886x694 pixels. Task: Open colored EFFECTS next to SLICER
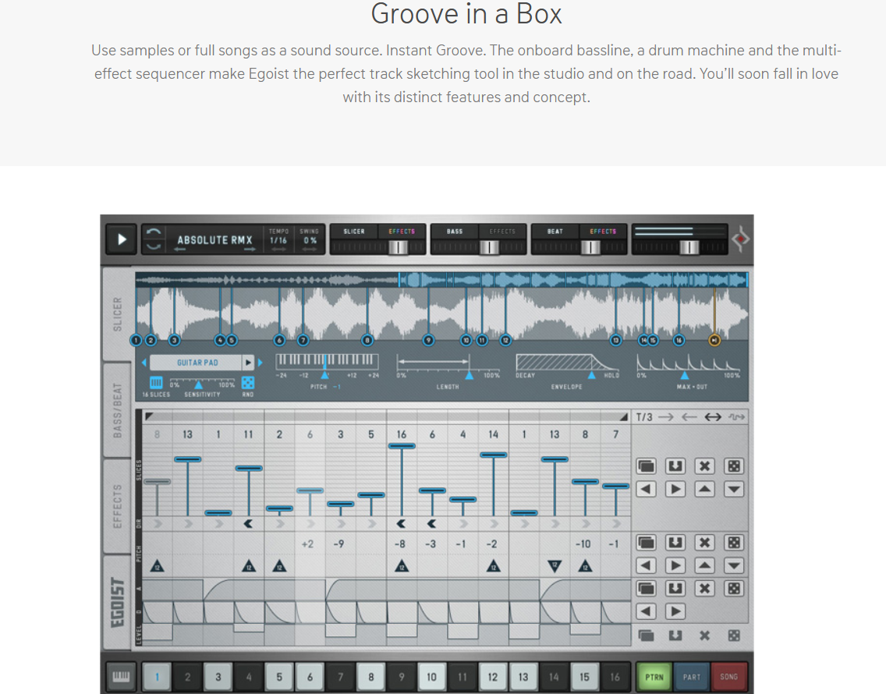[x=402, y=231]
